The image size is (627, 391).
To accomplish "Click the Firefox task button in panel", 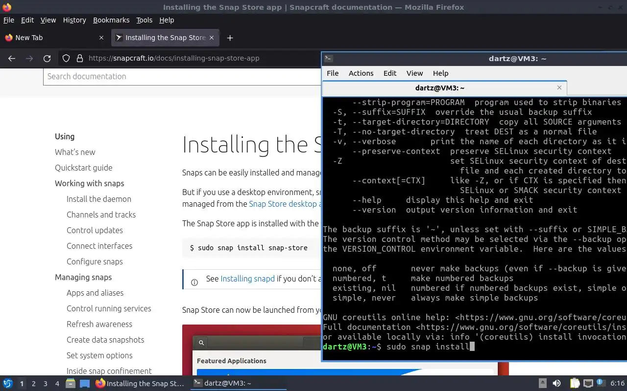I will 140,383.
